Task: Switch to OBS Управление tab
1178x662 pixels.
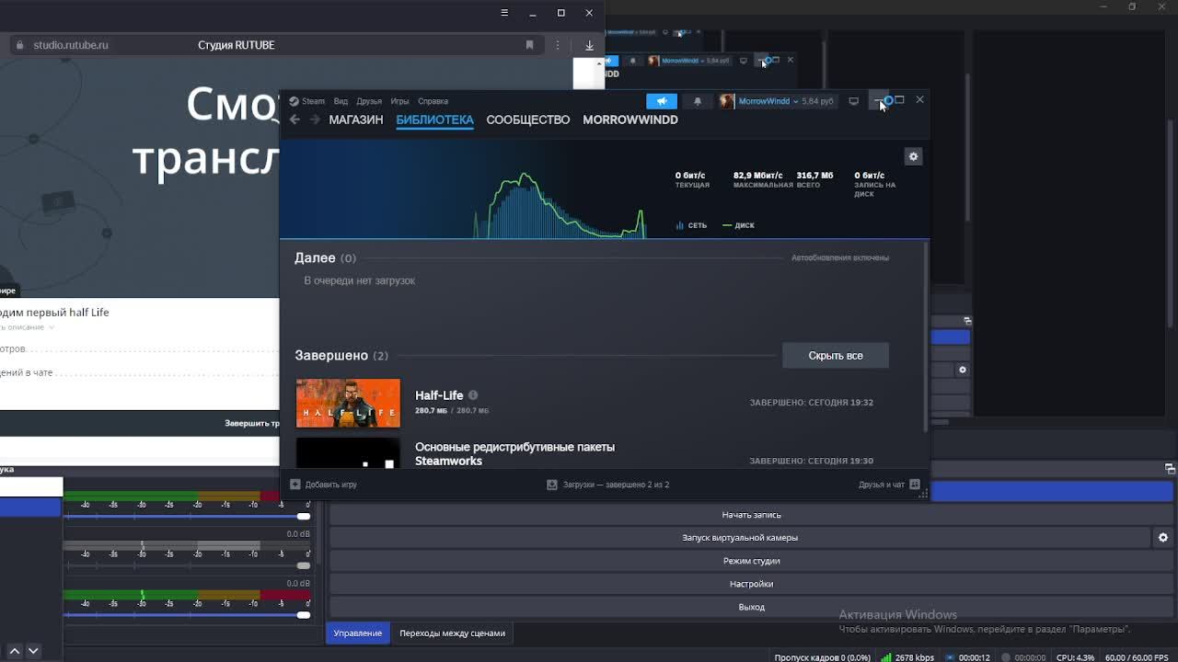Action: [x=358, y=633]
